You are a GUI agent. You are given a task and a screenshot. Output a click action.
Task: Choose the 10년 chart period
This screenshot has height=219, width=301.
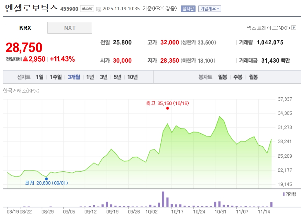pos(132,77)
